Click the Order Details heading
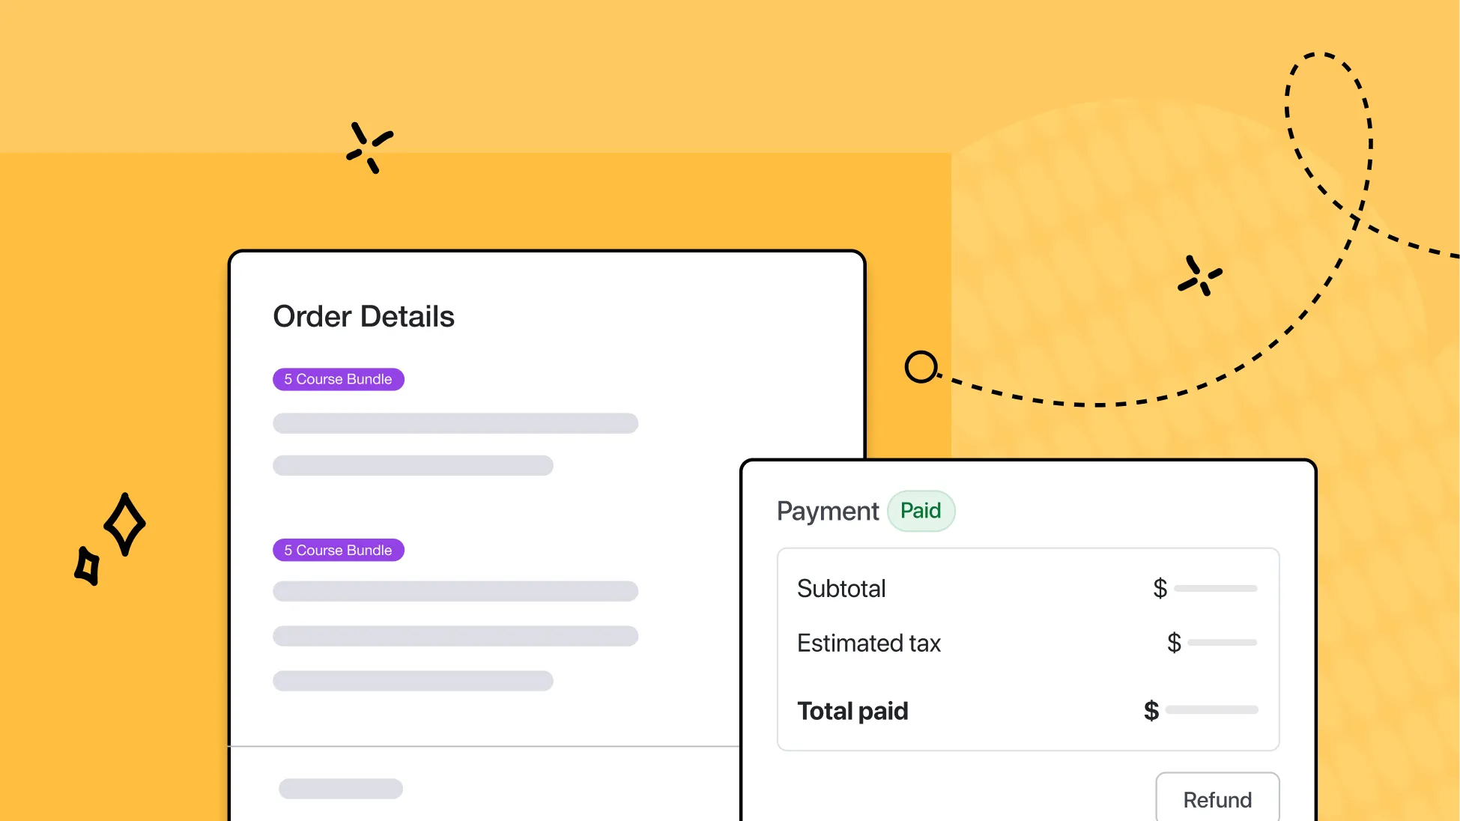Screen dimensions: 1460x821 click(x=363, y=317)
